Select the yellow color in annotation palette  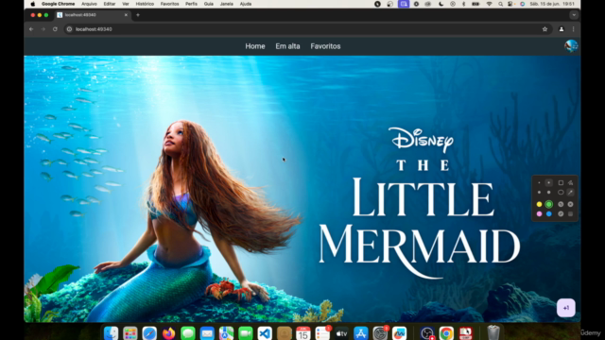pyautogui.click(x=539, y=204)
